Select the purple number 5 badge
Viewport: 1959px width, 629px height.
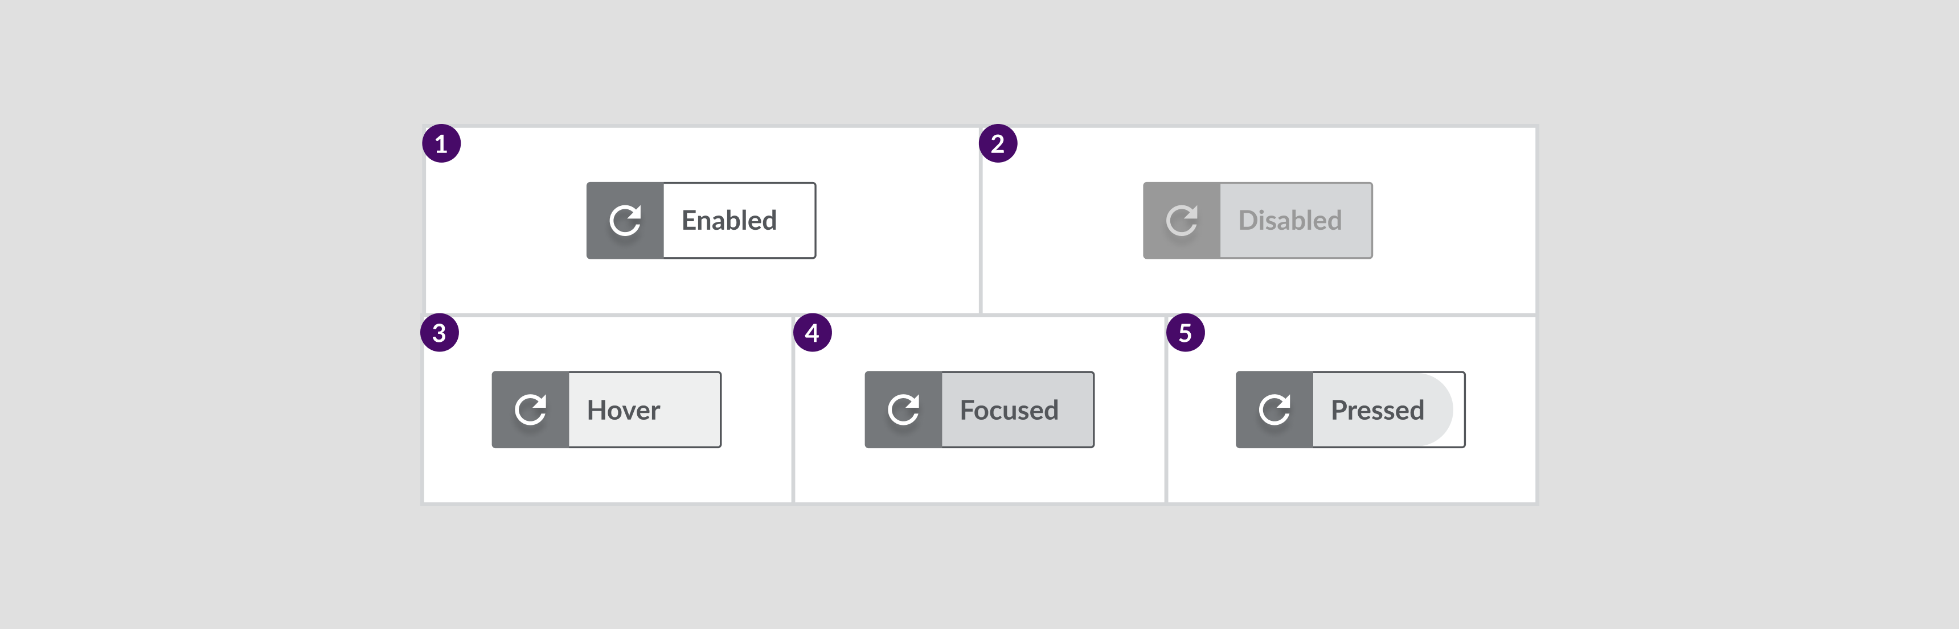point(1185,333)
